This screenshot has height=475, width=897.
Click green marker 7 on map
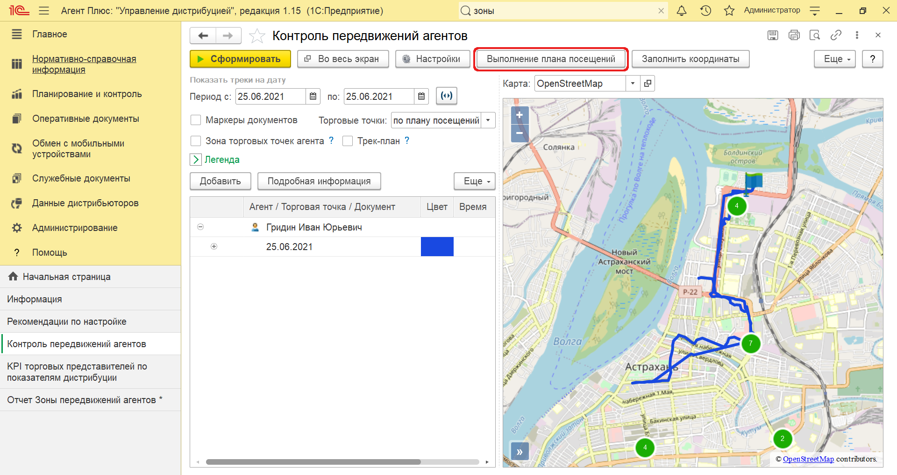tap(751, 343)
